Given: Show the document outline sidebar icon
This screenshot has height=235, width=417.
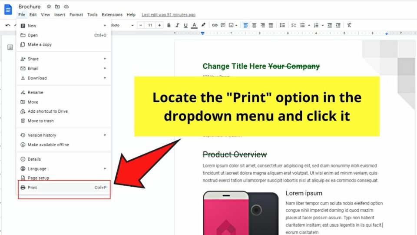Looking at the screenshot, I should (x=10, y=47).
